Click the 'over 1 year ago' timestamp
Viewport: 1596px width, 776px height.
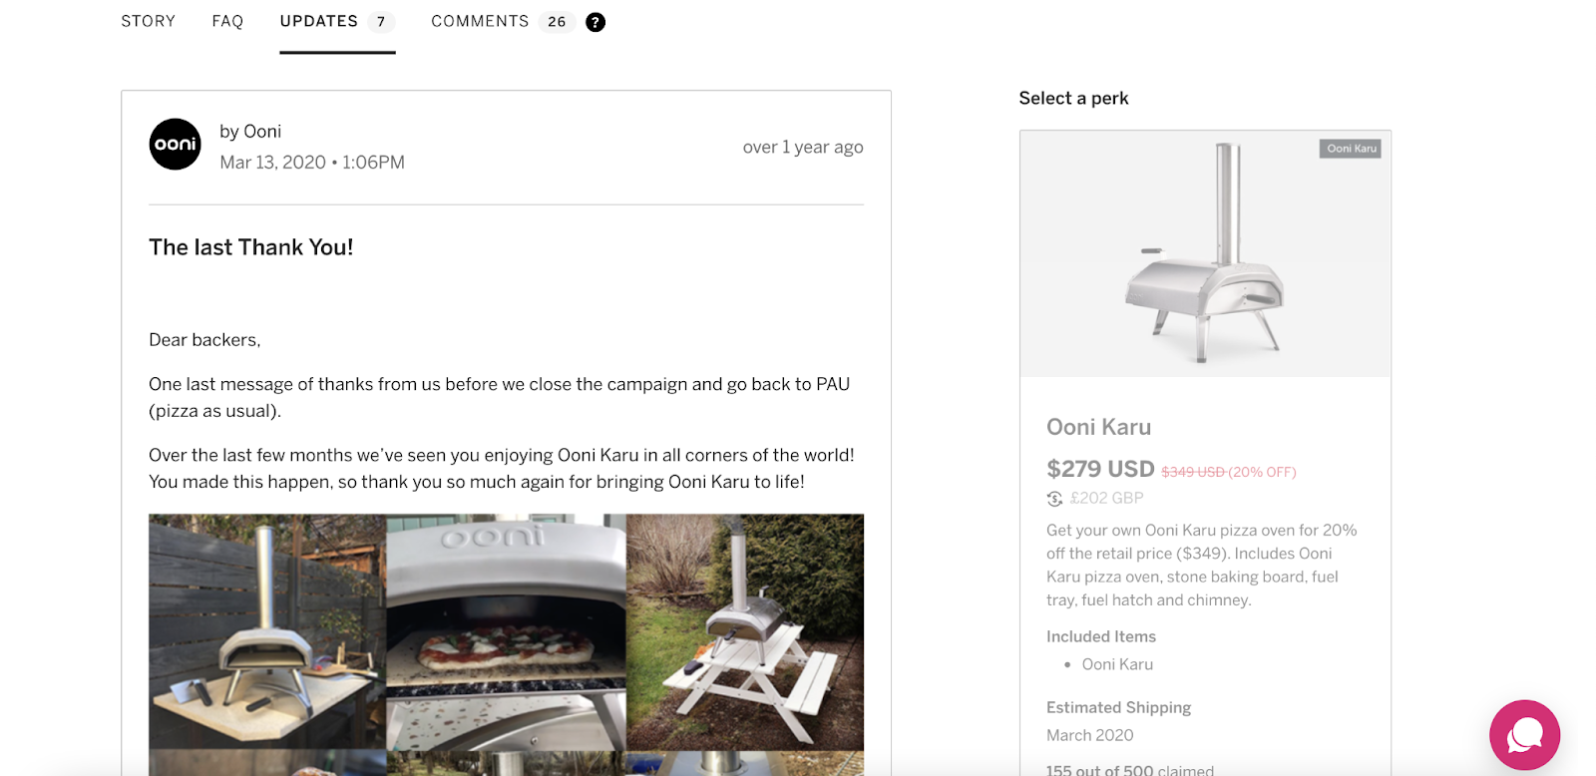(x=803, y=147)
